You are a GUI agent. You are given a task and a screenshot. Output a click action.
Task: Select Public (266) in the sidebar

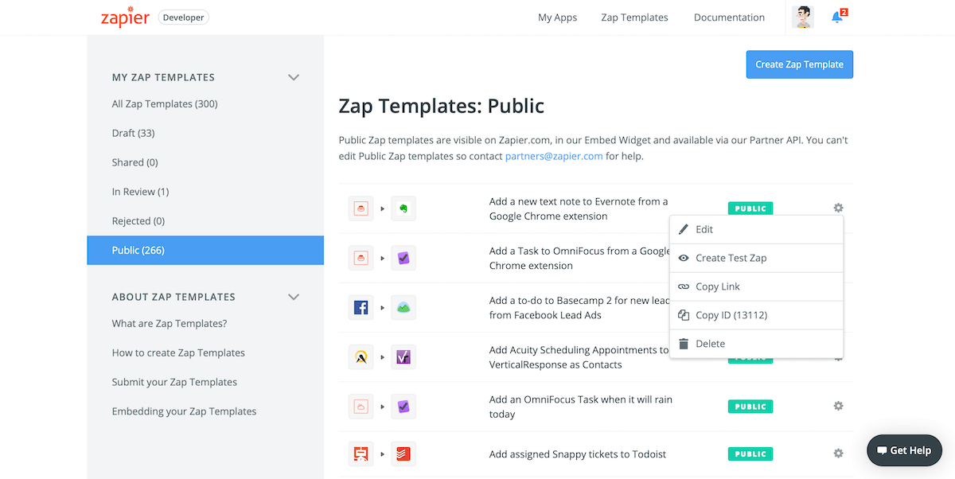point(205,250)
